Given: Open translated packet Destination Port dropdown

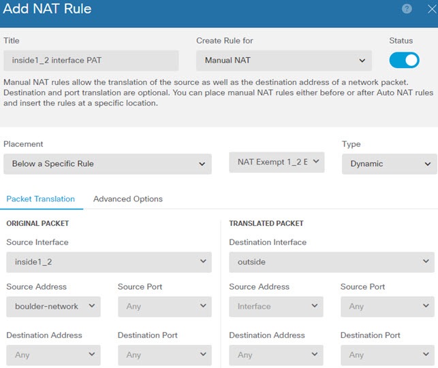Looking at the screenshot, I should coord(388,355).
